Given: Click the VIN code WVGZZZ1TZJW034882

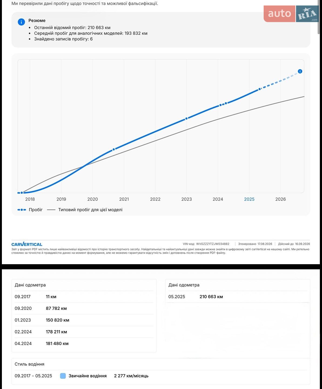Looking at the screenshot, I should coord(213,244).
